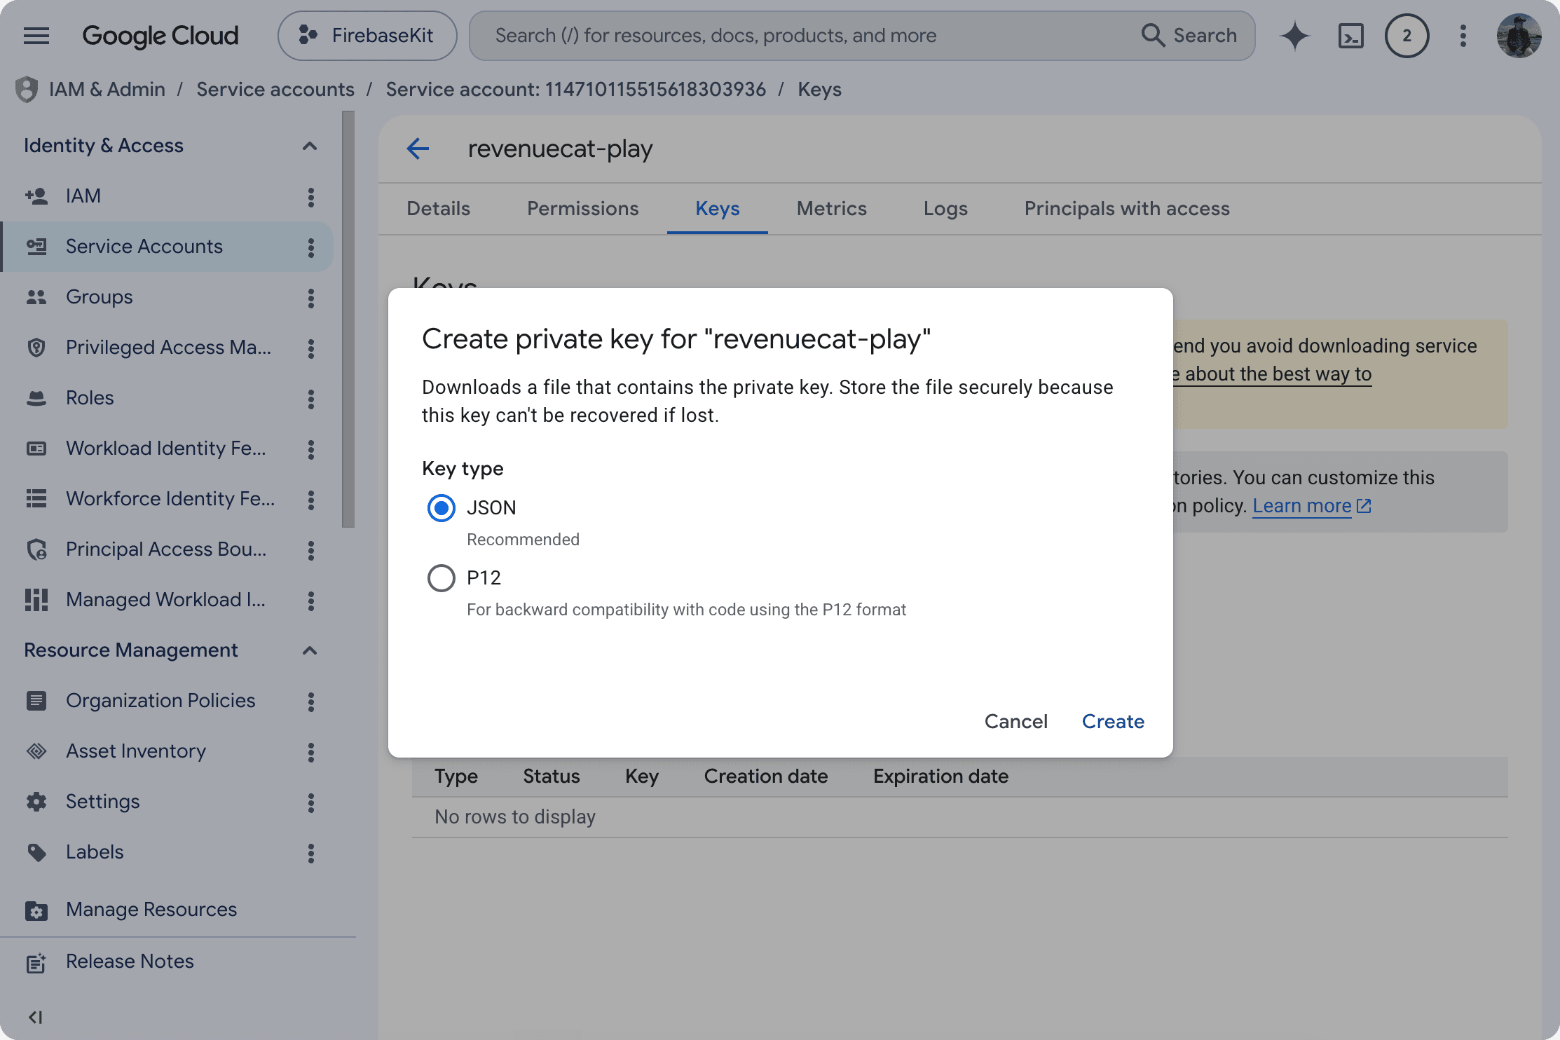Open Workload Identity Federation item
Screen dimensions: 1560x1040
click(x=166, y=449)
